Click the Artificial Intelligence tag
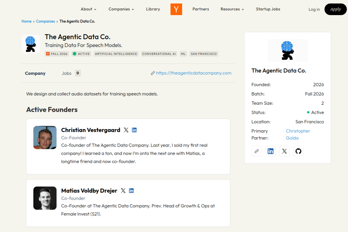Viewport: 348px width, 232px height. (x=116, y=54)
